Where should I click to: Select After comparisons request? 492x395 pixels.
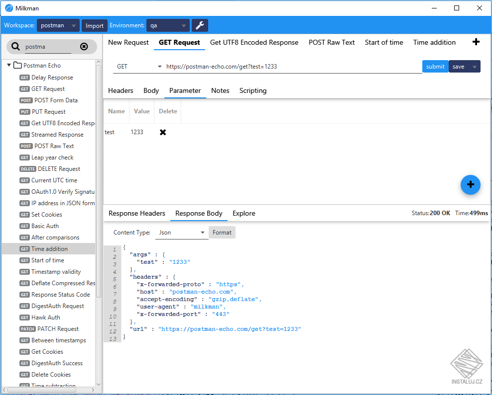[49, 237]
